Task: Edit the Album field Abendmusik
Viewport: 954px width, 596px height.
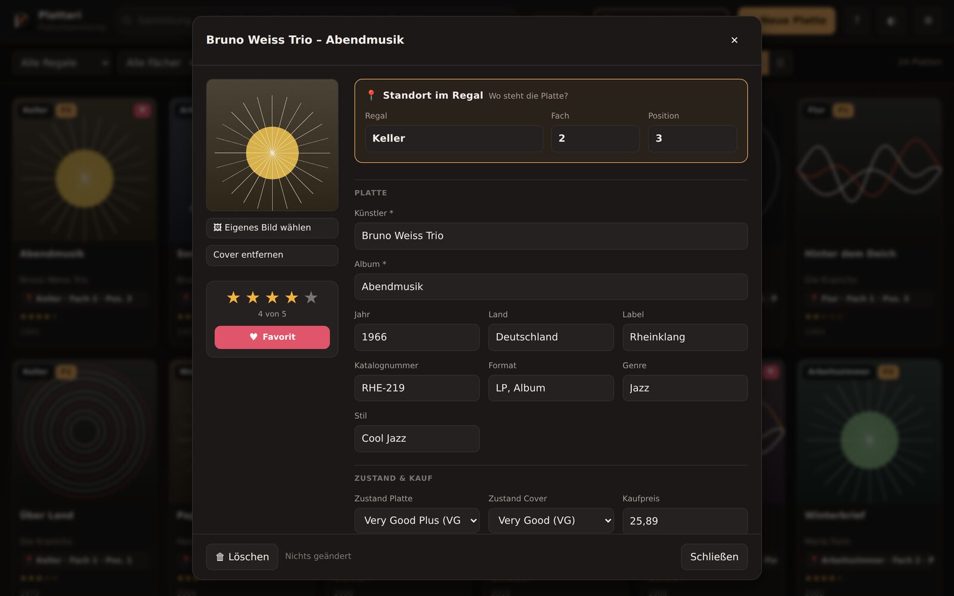Action: point(551,287)
